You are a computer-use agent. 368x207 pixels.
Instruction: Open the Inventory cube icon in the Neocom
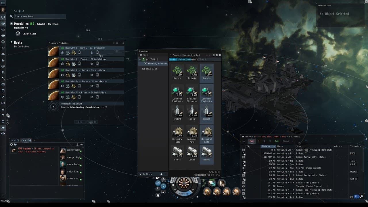[3, 23]
